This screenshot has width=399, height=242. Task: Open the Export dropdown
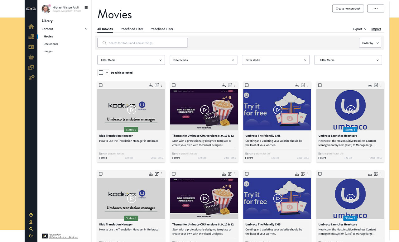click(360, 29)
